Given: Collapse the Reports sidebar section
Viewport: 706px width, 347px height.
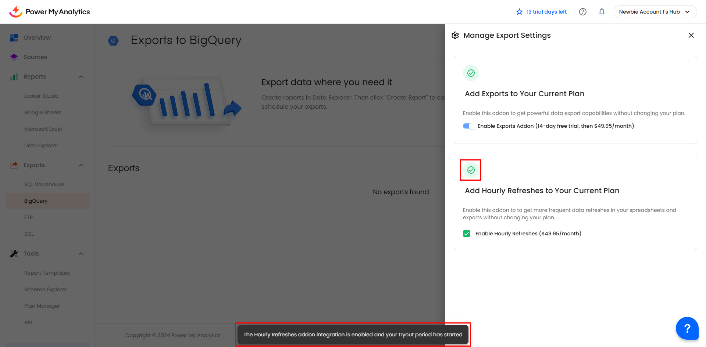Looking at the screenshot, I should [x=81, y=77].
